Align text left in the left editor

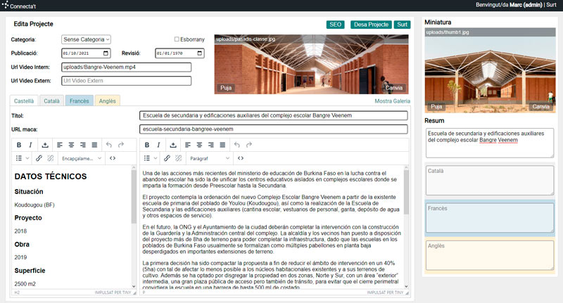[60, 145]
